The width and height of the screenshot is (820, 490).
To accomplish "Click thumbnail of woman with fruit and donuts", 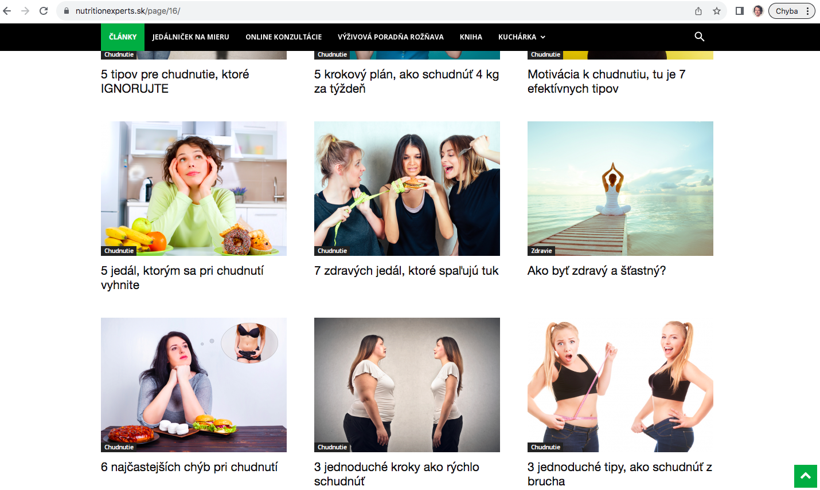I will (x=194, y=188).
